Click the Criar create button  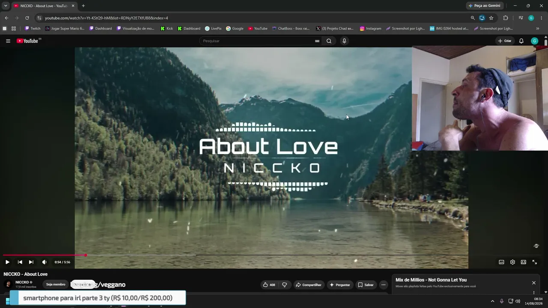pyautogui.click(x=505, y=41)
